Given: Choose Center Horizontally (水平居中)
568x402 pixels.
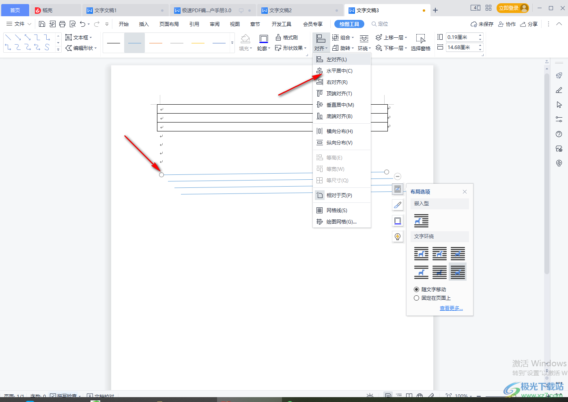Looking at the screenshot, I should 342,71.
